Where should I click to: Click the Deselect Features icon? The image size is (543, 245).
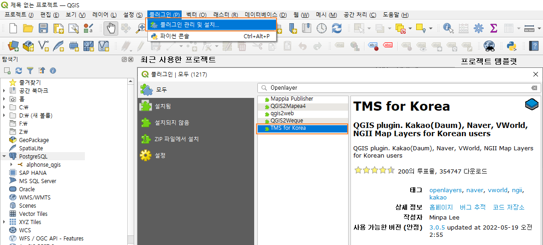[x=401, y=28]
